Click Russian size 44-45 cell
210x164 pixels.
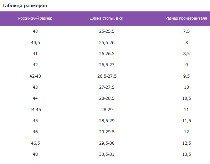coord(35,110)
